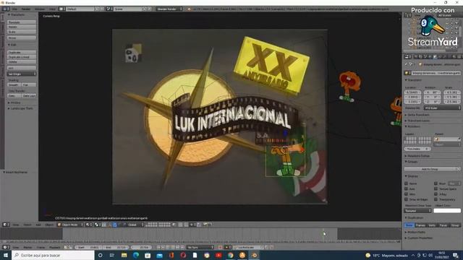Enable the Axis display checkbox

point(407,188)
